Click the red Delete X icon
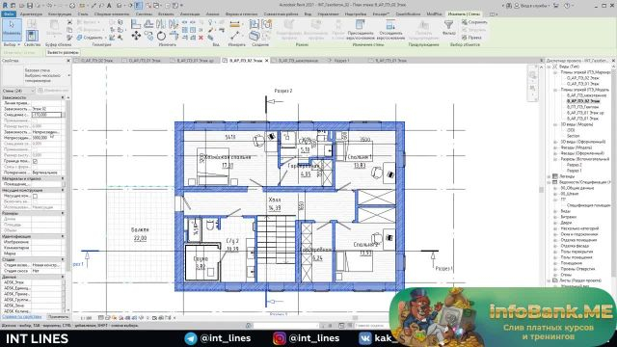Screen dimensions: 617x347 click(x=201, y=38)
